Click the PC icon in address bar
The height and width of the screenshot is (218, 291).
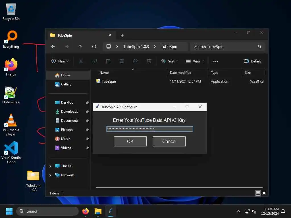coord(109,46)
